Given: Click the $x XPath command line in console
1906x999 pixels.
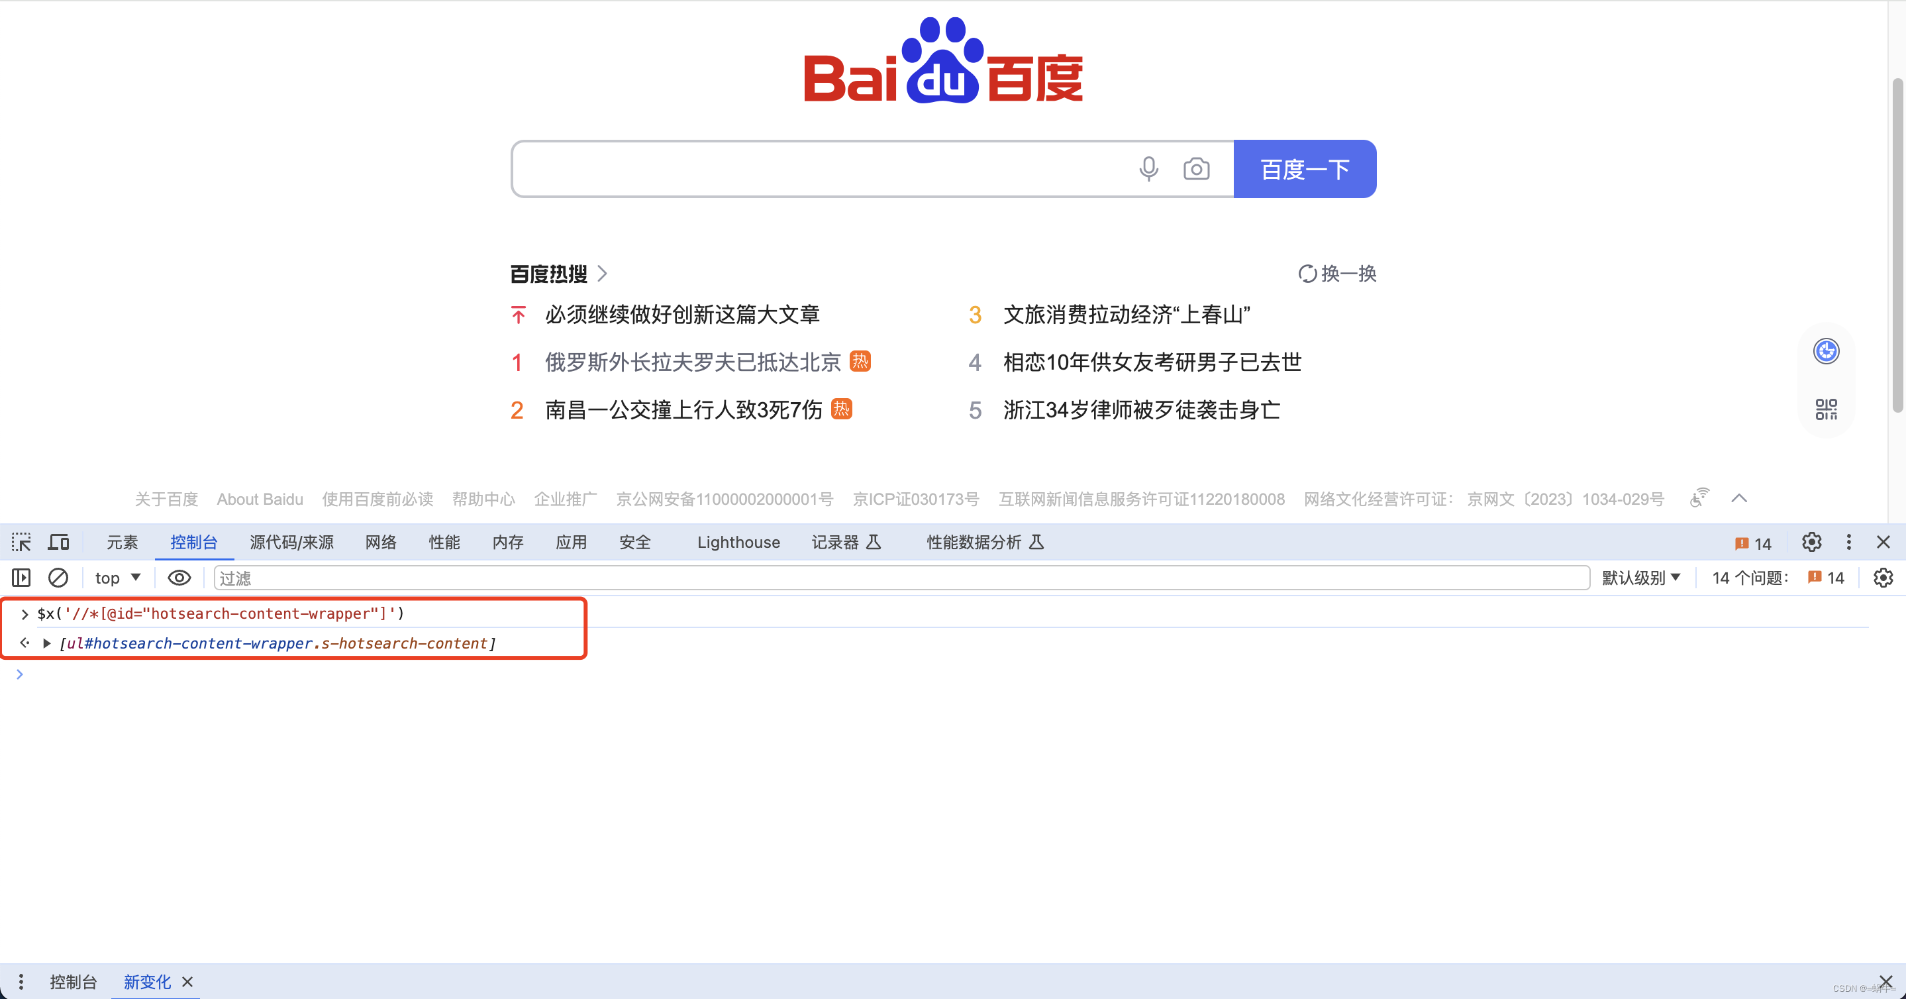Looking at the screenshot, I should tap(221, 613).
